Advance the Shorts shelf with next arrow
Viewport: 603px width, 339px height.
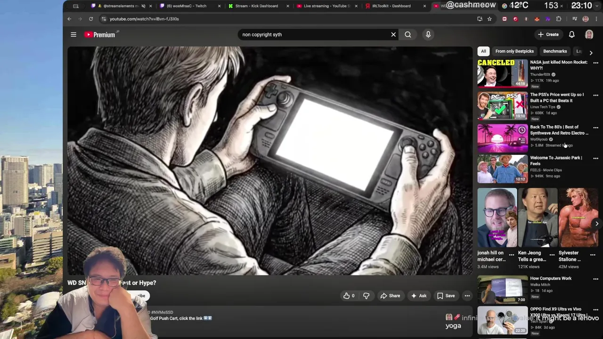tap(596, 224)
